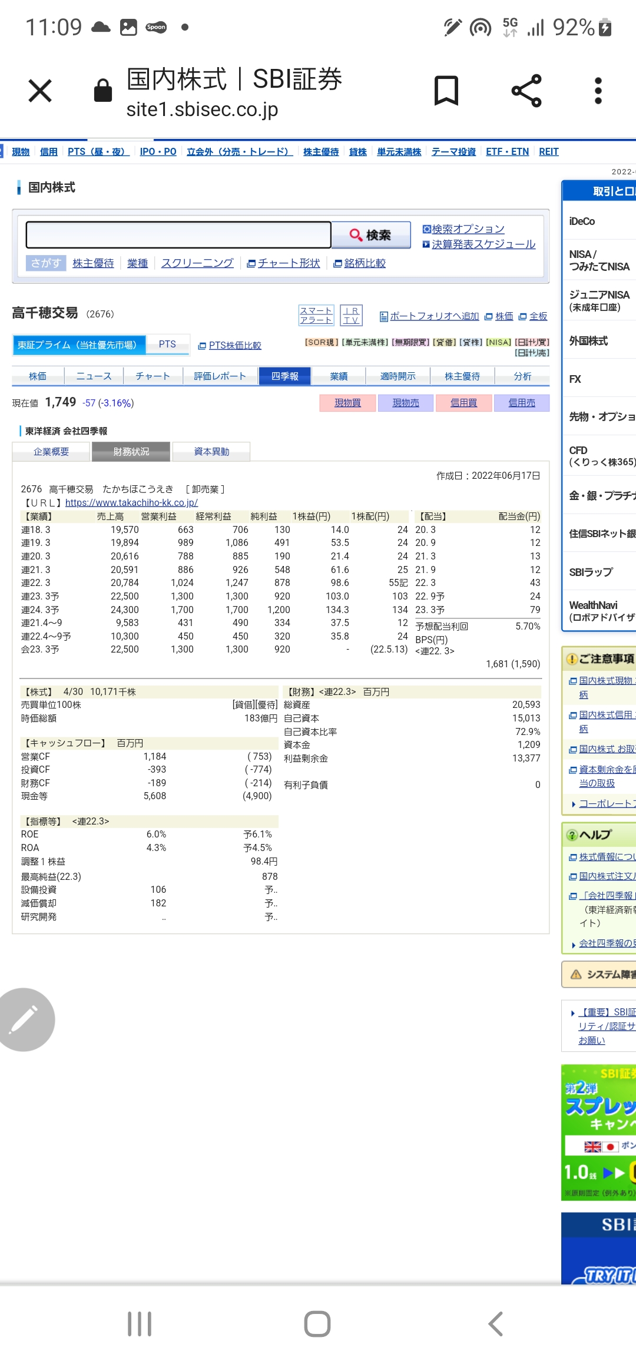
Task: Open the three-dot browser menu
Action: tap(598, 91)
